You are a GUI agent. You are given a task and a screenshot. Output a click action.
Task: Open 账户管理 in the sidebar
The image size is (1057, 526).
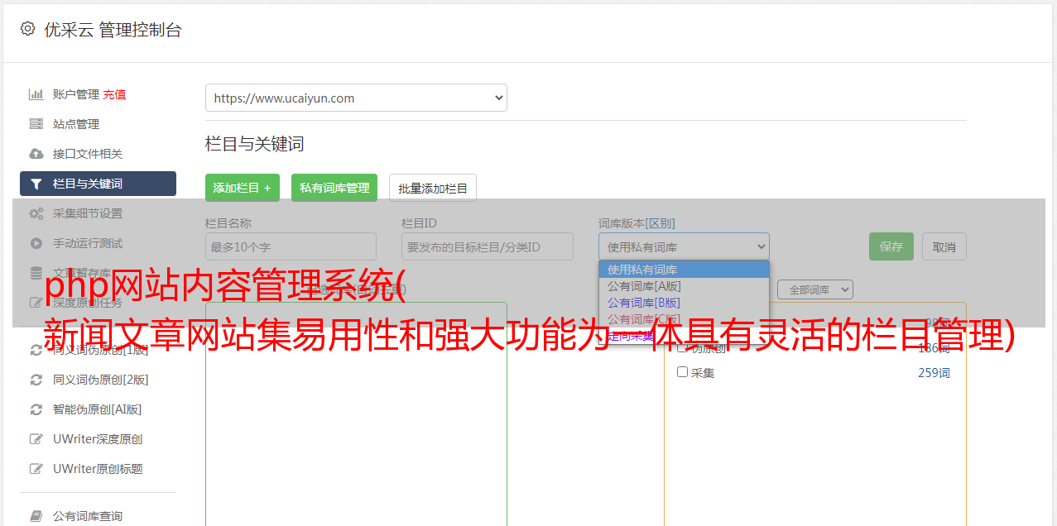[76, 94]
